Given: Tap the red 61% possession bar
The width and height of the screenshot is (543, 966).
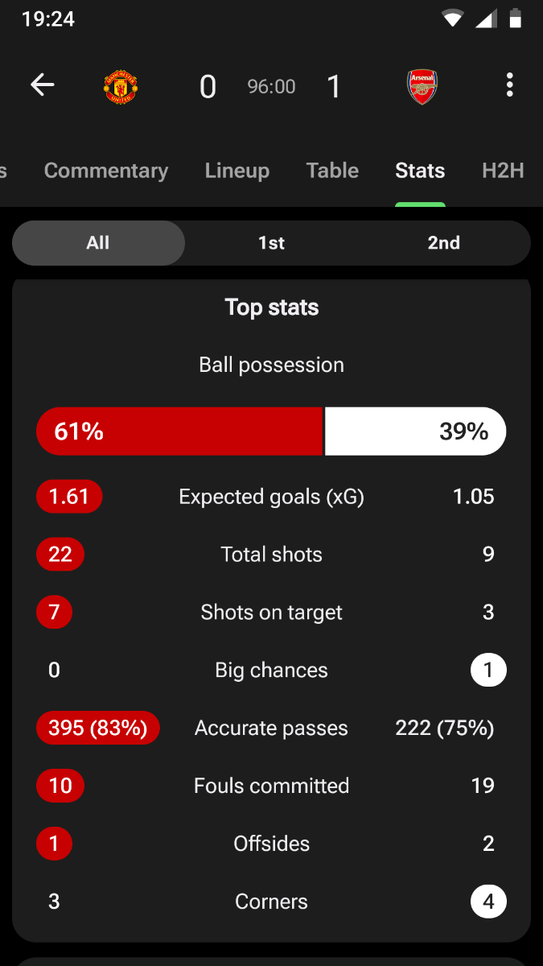Looking at the screenshot, I should click(179, 431).
